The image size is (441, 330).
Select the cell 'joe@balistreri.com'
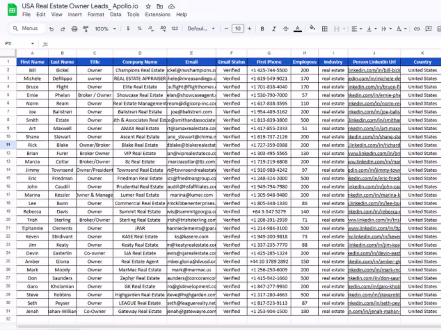click(191, 112)
